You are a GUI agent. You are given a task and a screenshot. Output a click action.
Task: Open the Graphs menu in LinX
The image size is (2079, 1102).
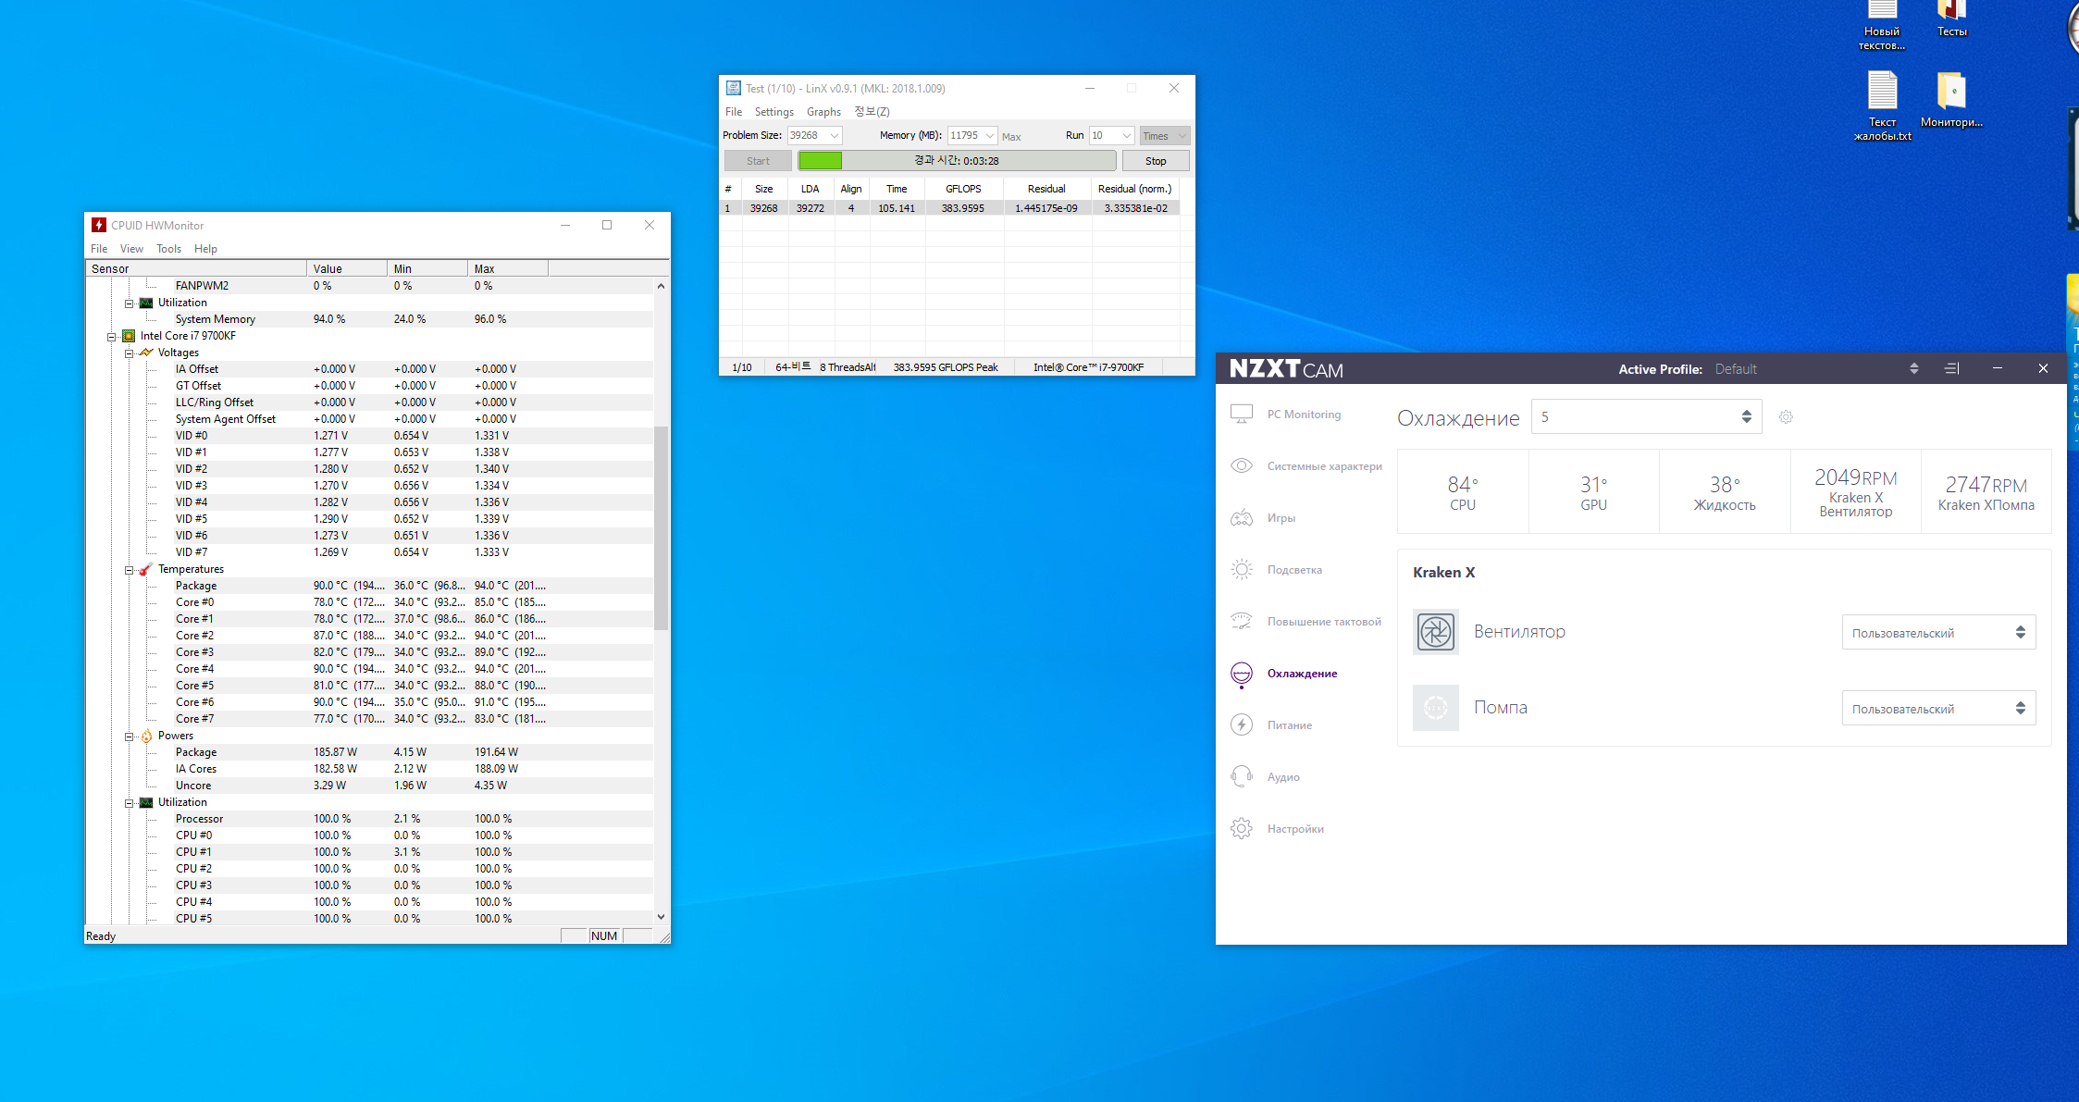tap(823, 112)
